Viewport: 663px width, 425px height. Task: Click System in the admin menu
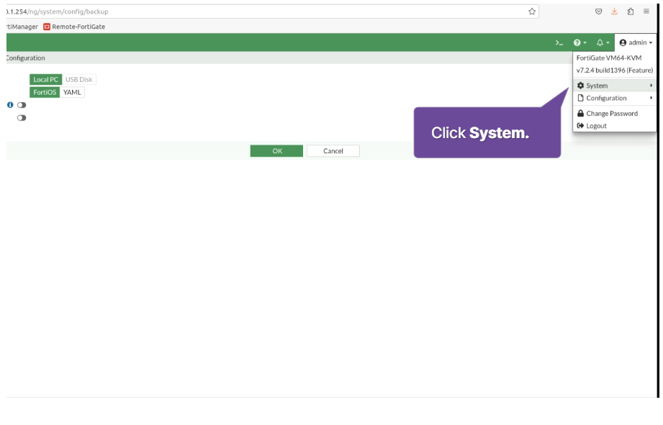(614, 86)
